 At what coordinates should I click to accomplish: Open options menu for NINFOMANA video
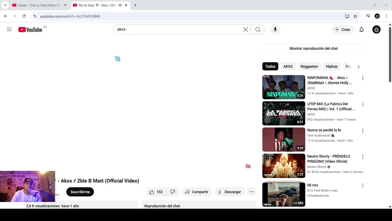363,78
